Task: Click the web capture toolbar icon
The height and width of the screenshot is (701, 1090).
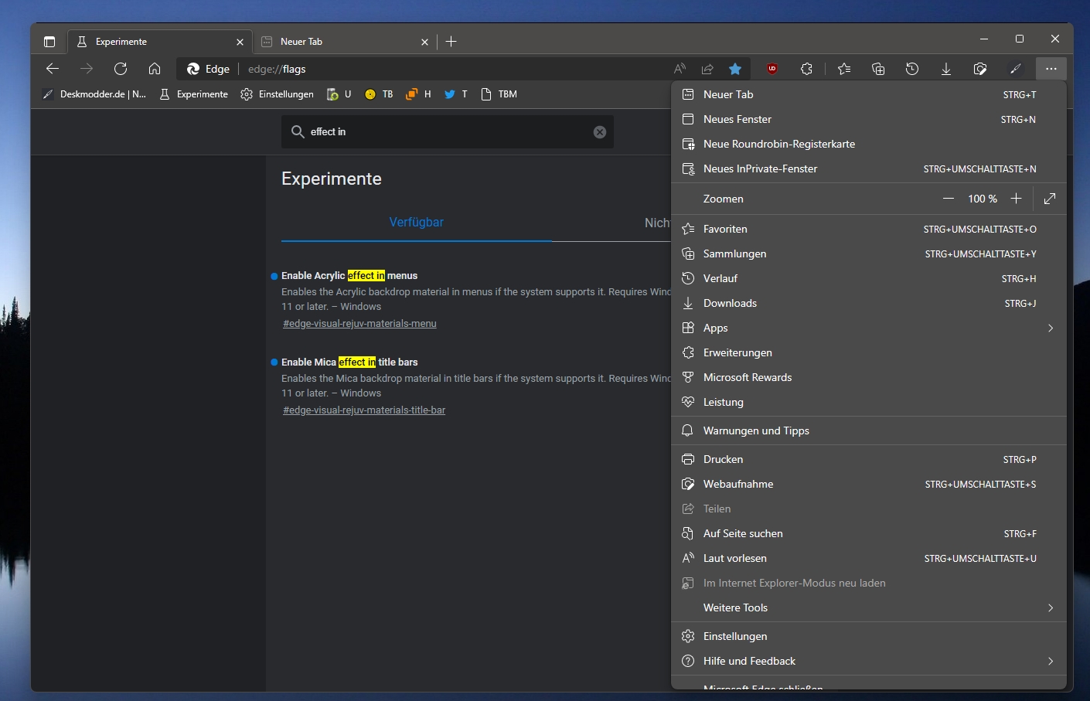Action: 980,69
